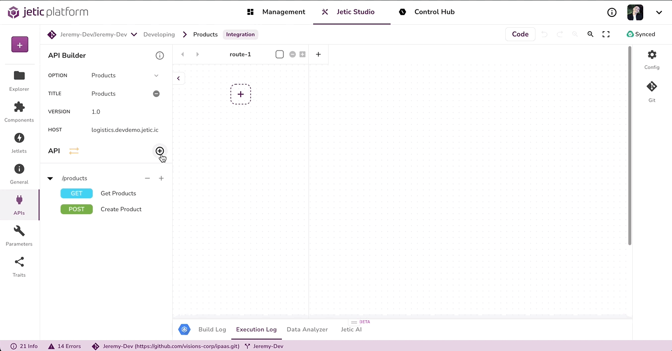
Task: Click the 14 Errors status entry
Action: coord(65,346)
